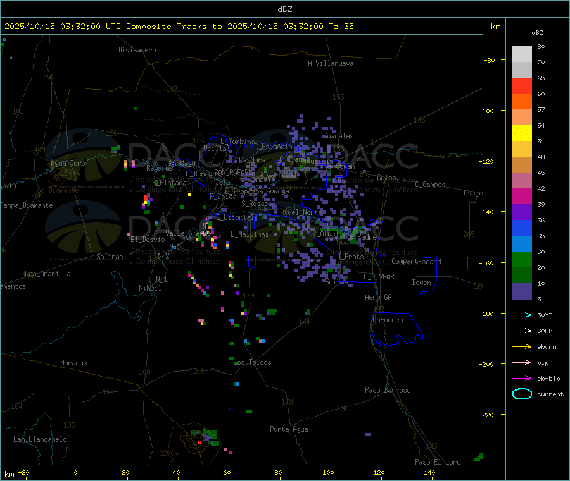Click the 'Paso_Barroso' map label

[x=388, y=390]
